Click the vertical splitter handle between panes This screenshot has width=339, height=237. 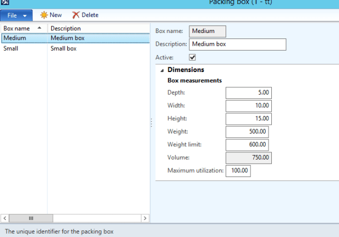tap(151, 124)
